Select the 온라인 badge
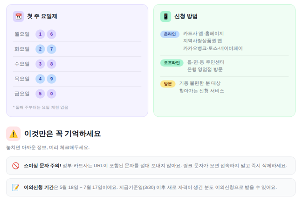Screen dimensions: 303x202 coord(170,34)
